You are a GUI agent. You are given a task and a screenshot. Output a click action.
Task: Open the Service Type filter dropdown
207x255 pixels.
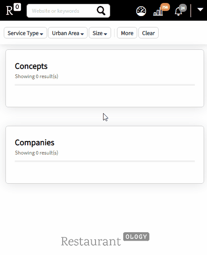coord(25,33)
